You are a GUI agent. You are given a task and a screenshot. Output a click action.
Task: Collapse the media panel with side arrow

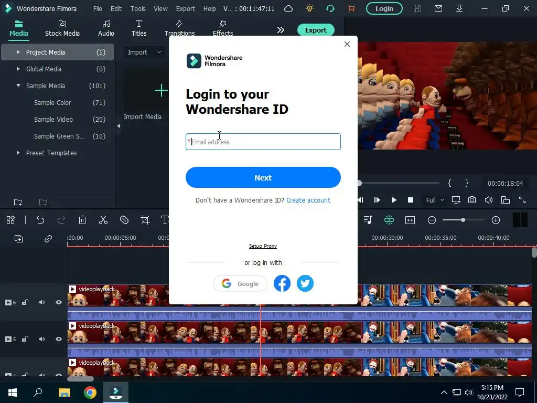119,126
